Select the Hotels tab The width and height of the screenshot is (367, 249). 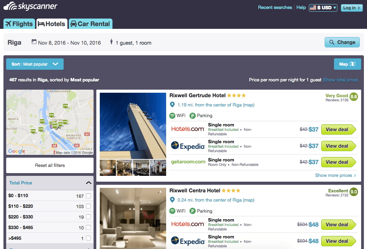tap(52, 24)
